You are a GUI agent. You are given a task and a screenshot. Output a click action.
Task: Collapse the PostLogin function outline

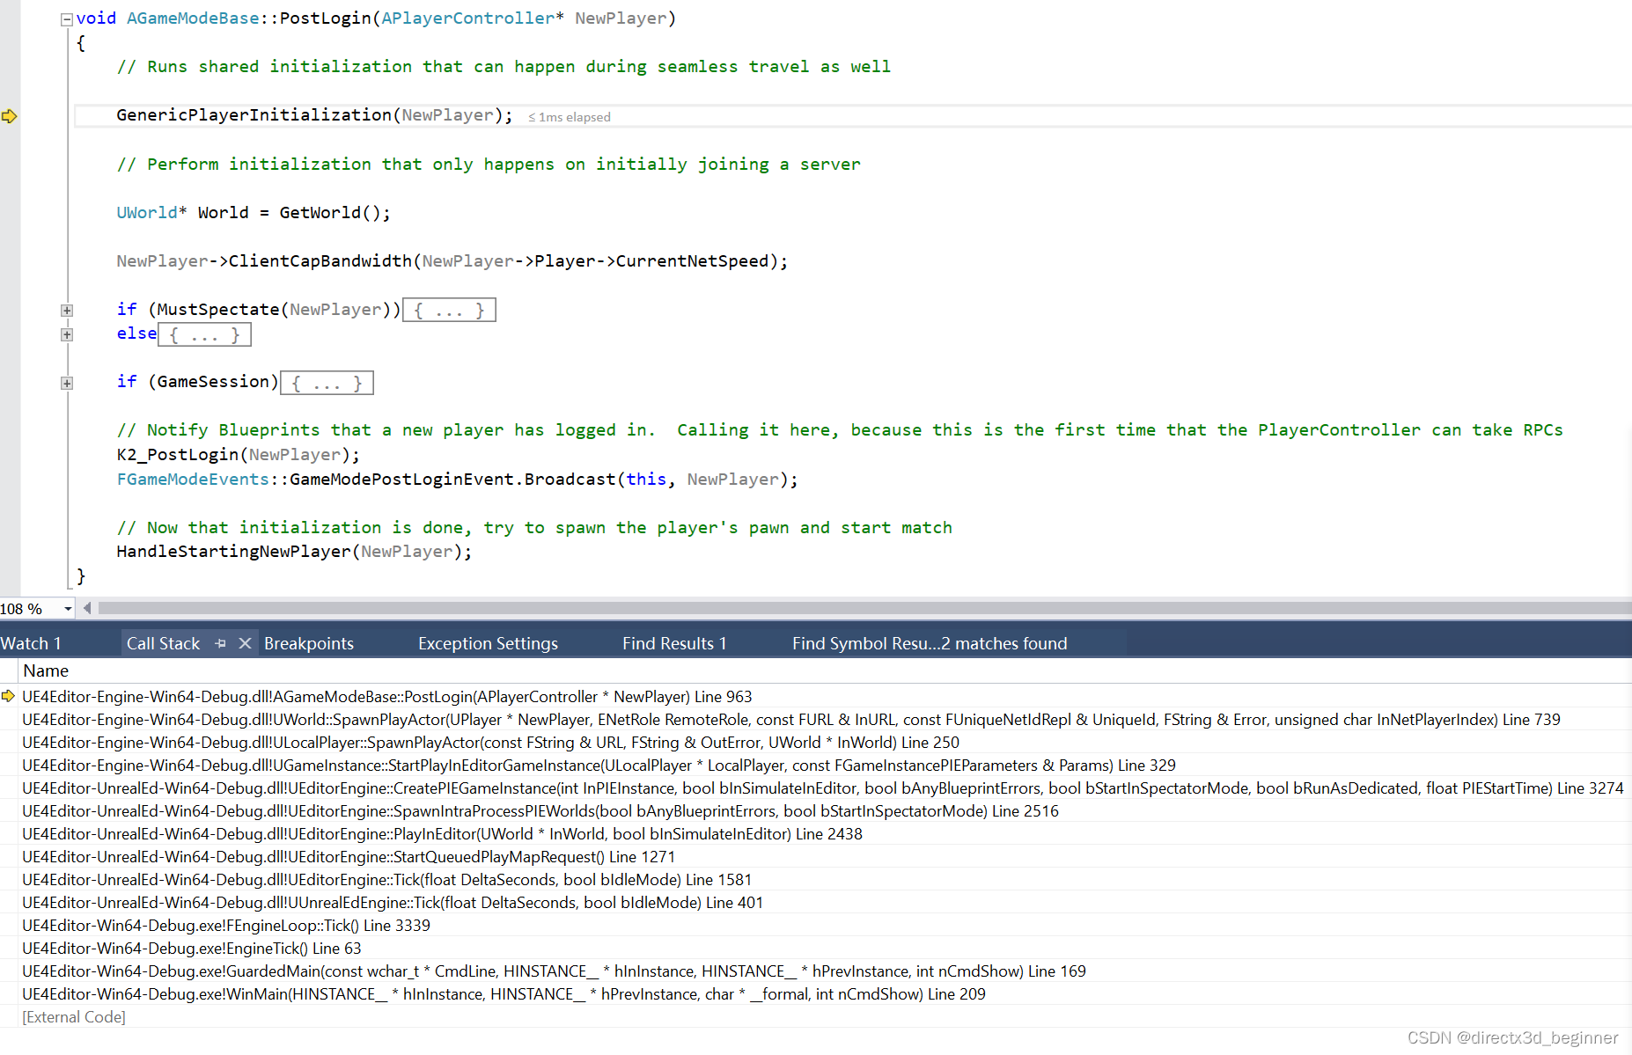coord(67,19)
